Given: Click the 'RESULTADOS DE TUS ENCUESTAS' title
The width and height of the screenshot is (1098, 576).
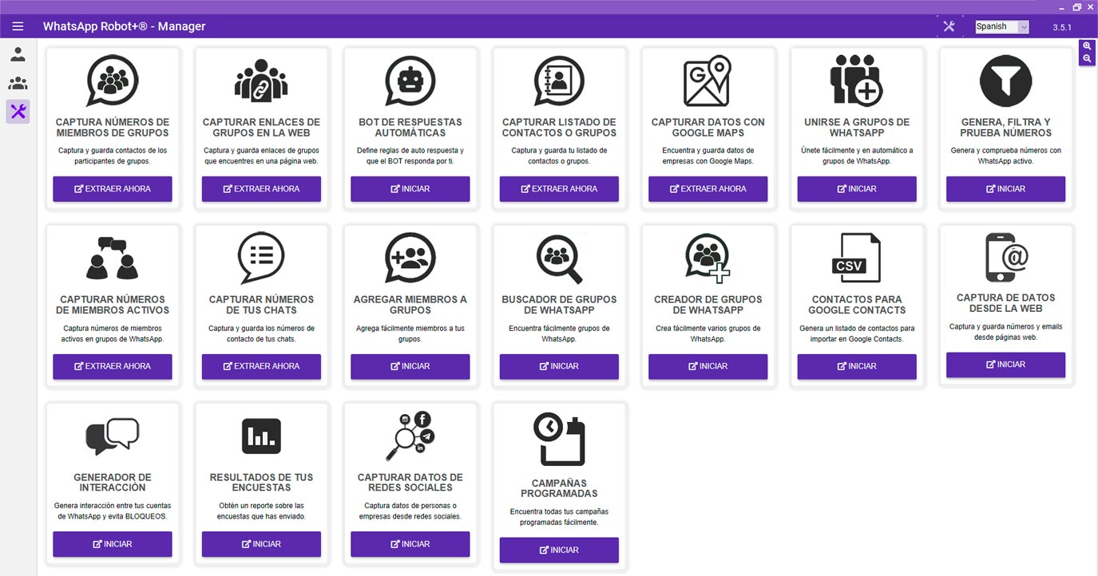Looking at the screenshot, I should [x=261, y=483].
